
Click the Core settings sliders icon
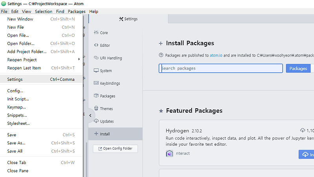pyautogui.click(x=96, y=33)
